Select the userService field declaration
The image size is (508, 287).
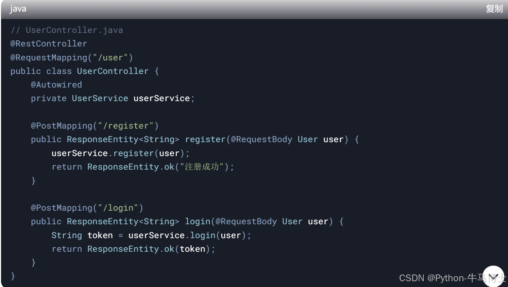(x=112, y=98)
